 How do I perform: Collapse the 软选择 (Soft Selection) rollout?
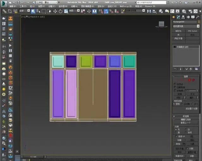186,116
